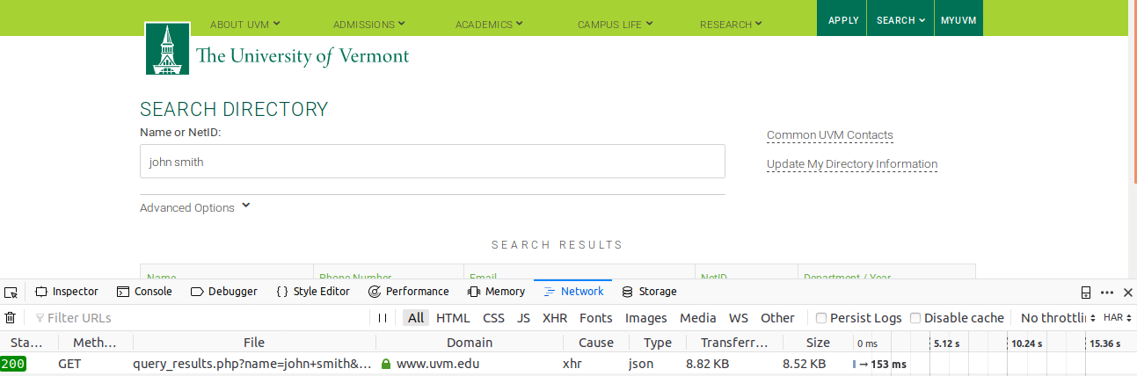The image size is (1137, 376).
Task: Select the Network tab
Action: pyautogui.click(x=574, y=292)
